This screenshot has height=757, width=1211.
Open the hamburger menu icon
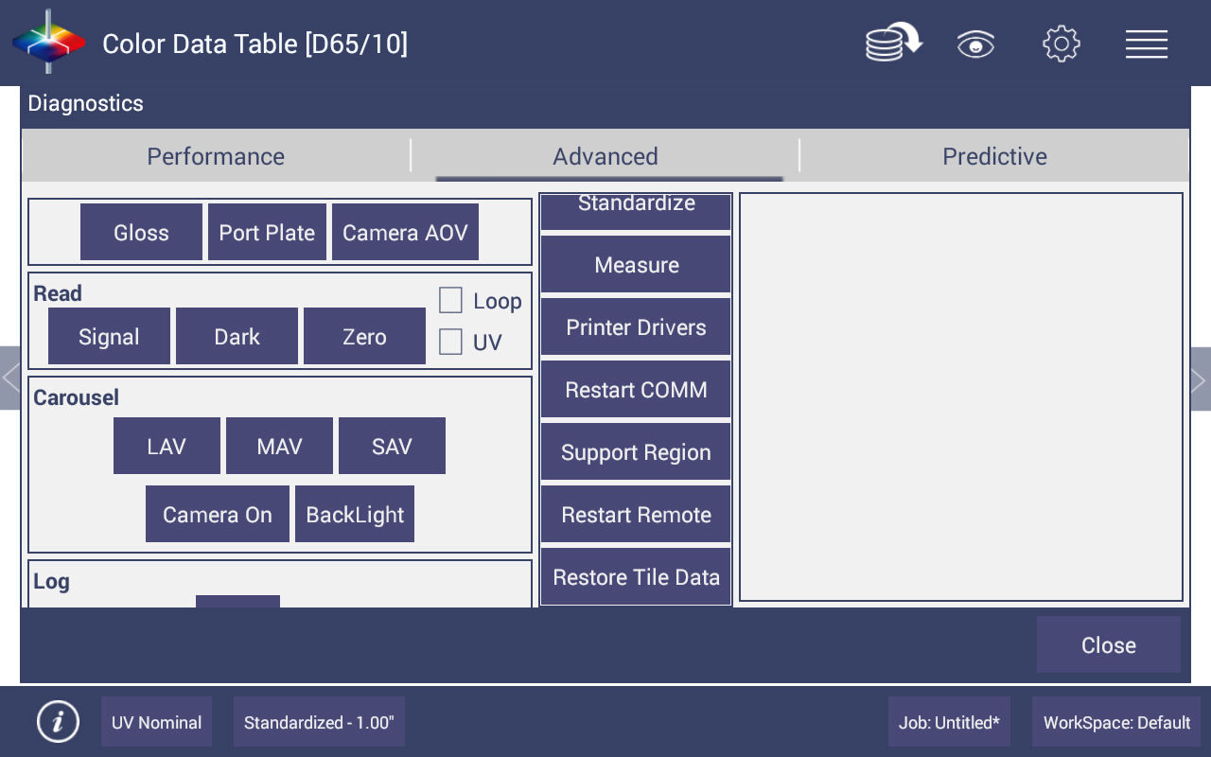(1147, 44)
